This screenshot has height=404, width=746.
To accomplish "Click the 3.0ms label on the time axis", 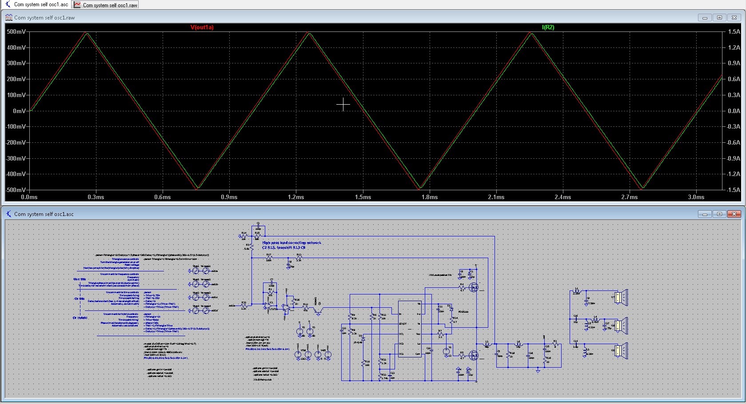I will click(696, 197).
